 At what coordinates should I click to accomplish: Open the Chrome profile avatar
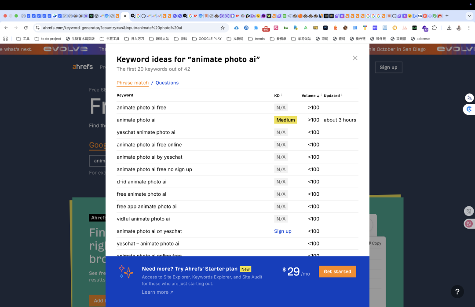tap(459, 28)
